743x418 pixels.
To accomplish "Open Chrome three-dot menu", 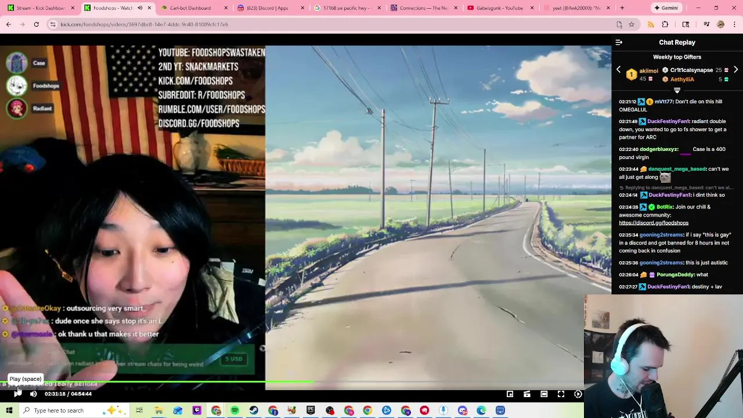I will tap(734, 24).
